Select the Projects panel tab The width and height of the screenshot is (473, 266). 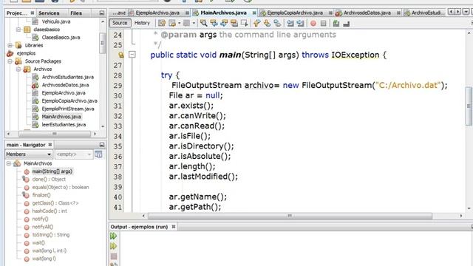[x=20, y=13]
